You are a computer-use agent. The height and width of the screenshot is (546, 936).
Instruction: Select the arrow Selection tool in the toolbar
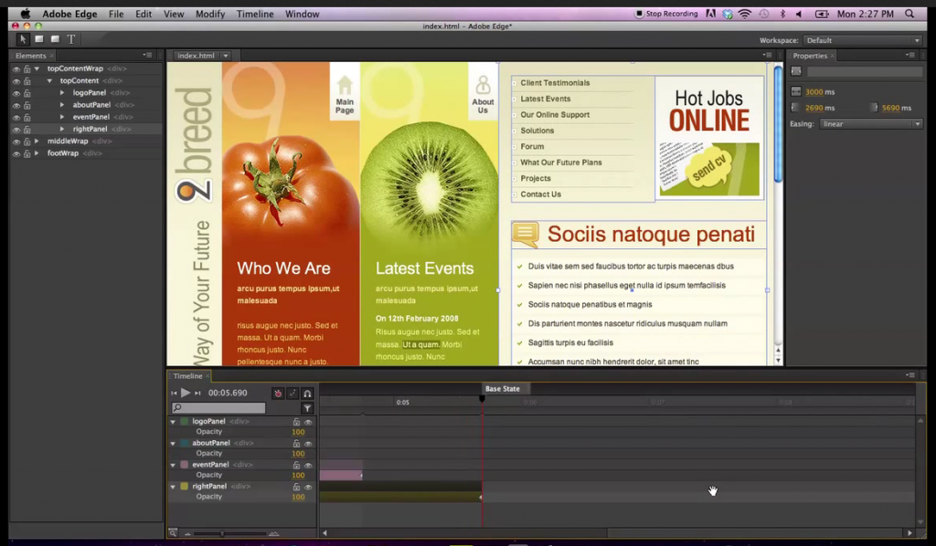click(23, 40)
